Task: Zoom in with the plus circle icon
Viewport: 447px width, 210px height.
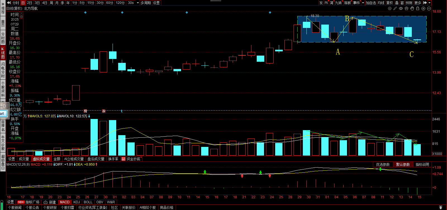Action: [x=424, y=8]
